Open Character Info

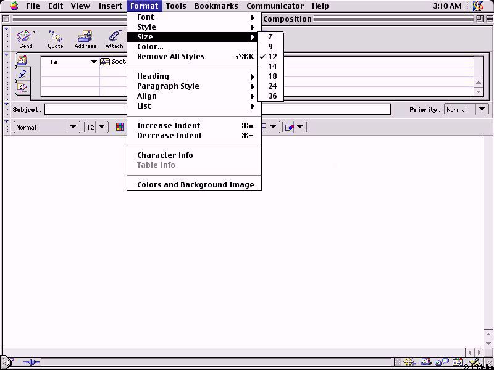[x=194, y=155]
